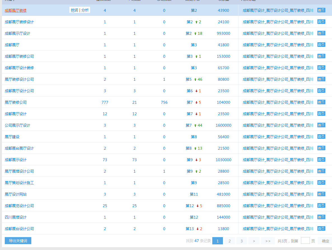Open the 成都展厅装修设计 keyword link

(19, 22)
